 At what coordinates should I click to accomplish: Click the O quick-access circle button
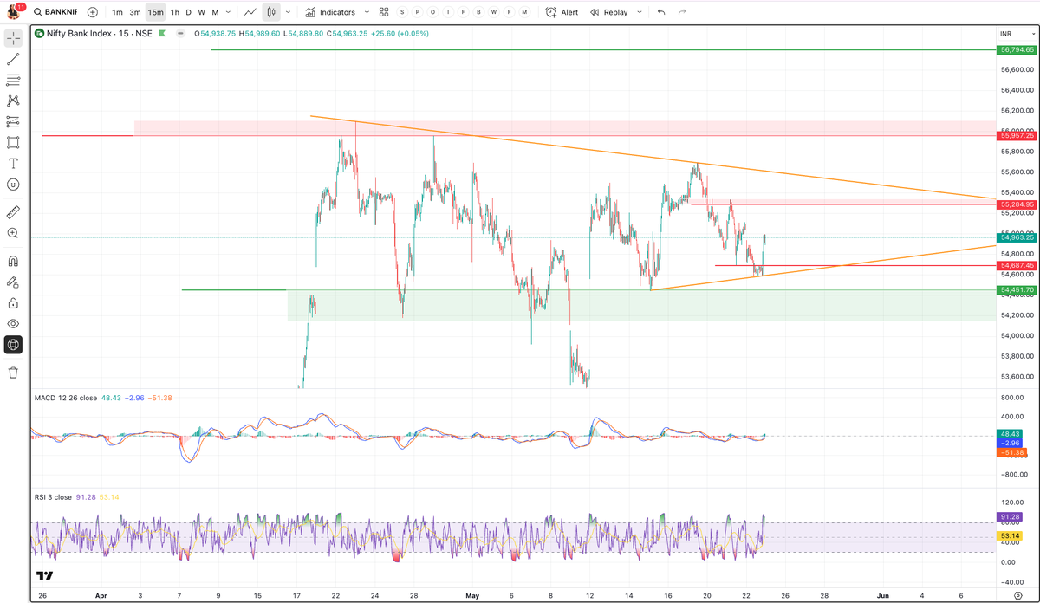click(x=433, y=12)
